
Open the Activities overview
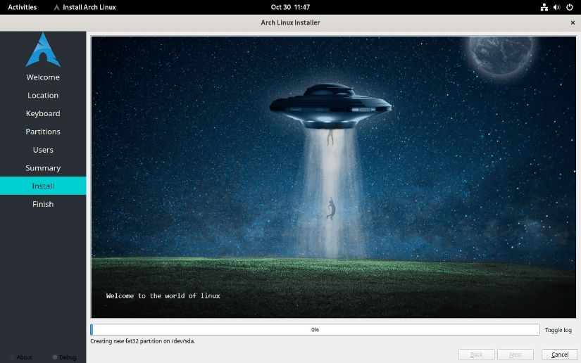point(23,7)
